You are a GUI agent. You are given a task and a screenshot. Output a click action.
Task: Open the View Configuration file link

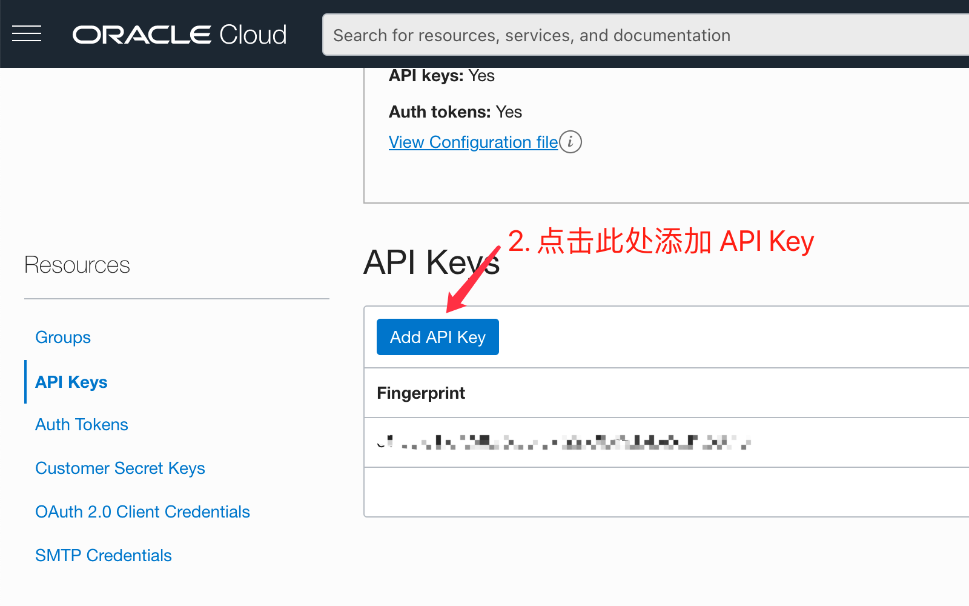tap(473, 142)
